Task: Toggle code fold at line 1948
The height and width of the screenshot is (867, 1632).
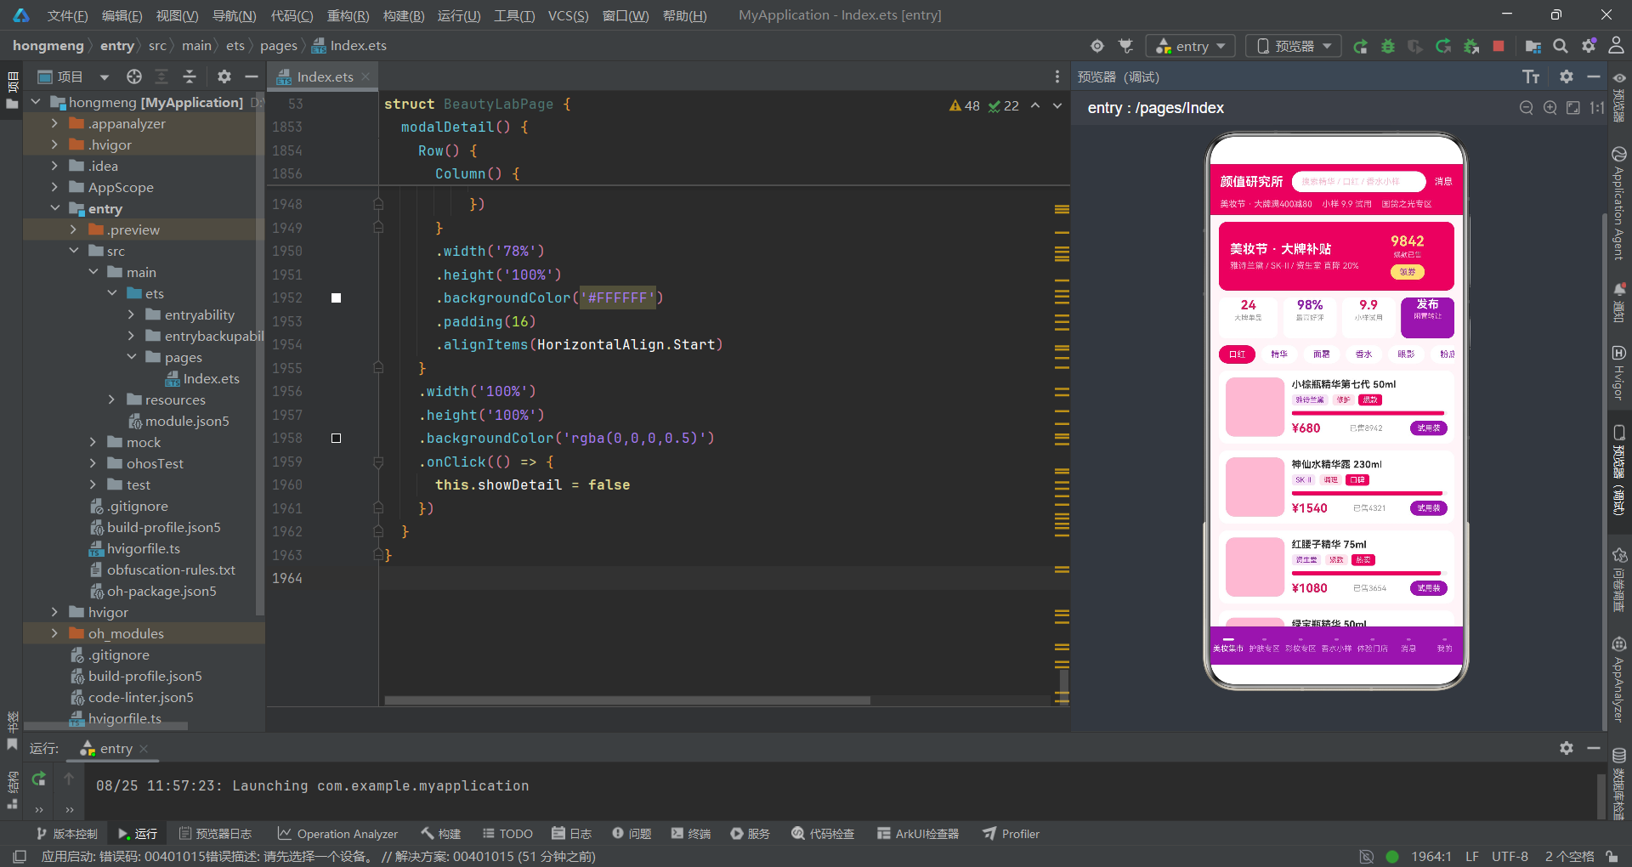Action: (378, 204)
